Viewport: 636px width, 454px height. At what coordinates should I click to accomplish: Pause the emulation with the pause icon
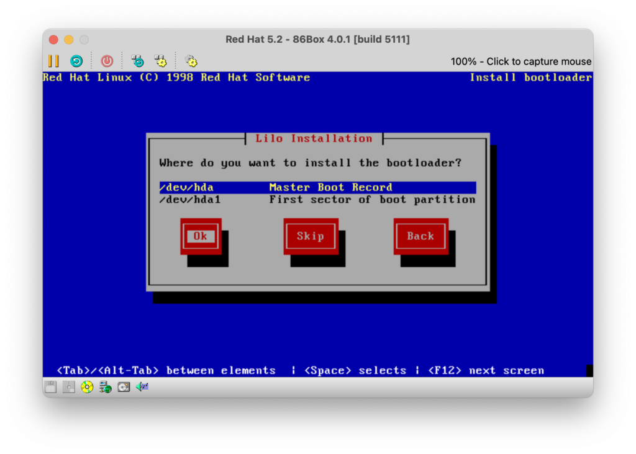[x=53, y=61]
